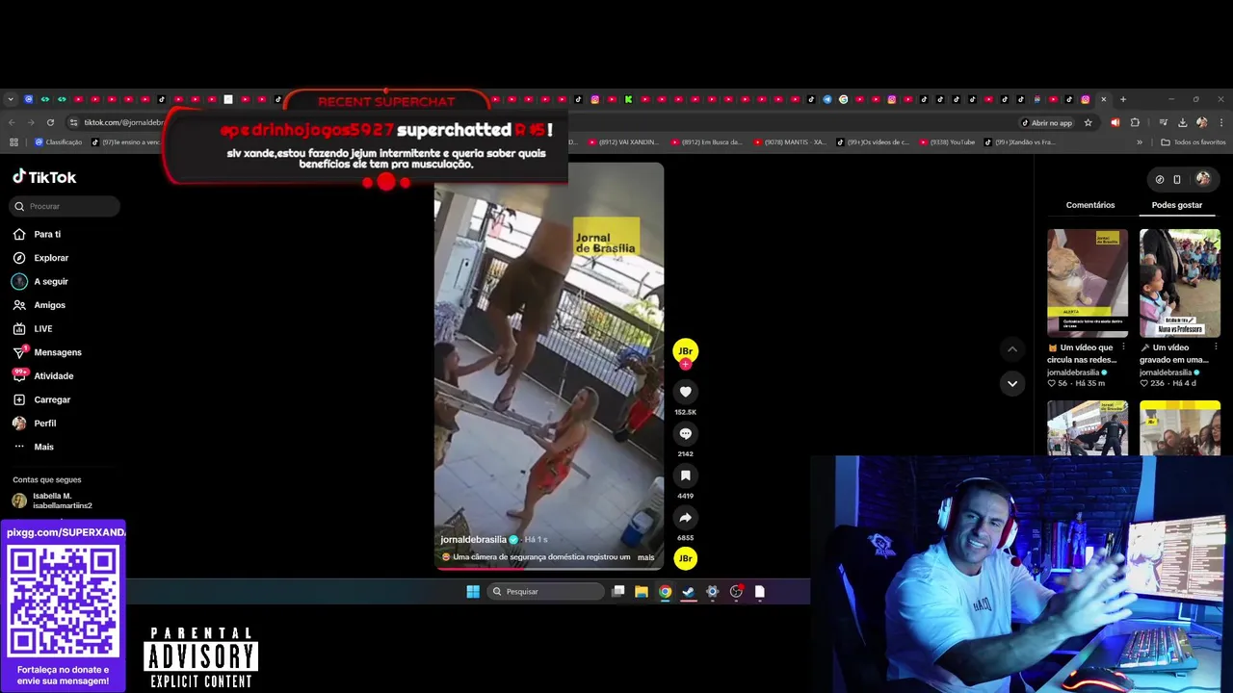1233x693 pixels.
Task: Open Task View from the taskbar
Action: tap(618, 591)
